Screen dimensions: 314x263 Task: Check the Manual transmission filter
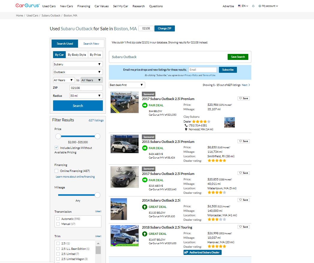pos(58,224)
